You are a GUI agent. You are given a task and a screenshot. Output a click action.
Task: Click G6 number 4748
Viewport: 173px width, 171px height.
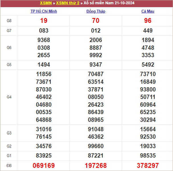tap(148, 48)
